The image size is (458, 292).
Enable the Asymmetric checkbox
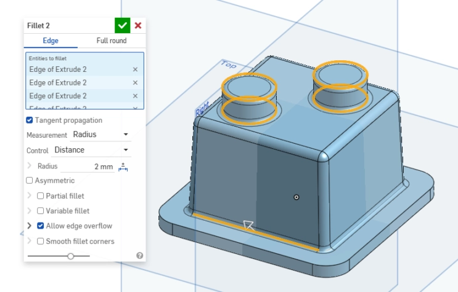click(29, 180)
